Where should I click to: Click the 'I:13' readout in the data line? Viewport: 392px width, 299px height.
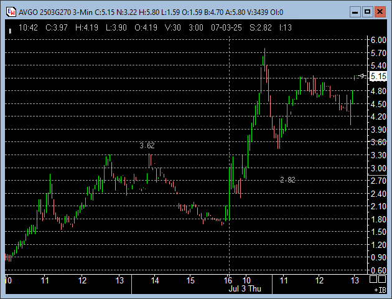tap(286, 27)
